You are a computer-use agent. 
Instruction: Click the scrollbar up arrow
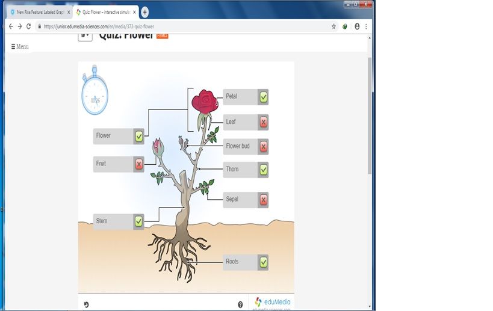(x=370, y=38)
